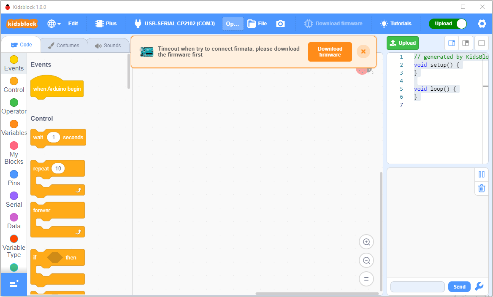The image size is (493, 297).
Task: Click the trash icon to clear serial output
Action: 481,188
